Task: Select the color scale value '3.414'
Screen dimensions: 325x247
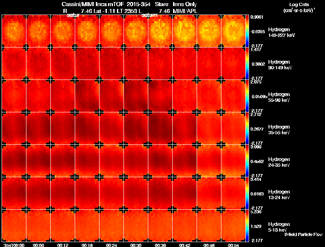Action: [256, 179]
